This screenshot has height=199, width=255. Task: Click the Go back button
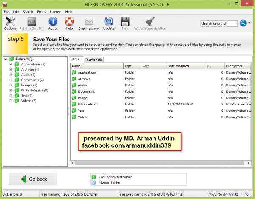[x=33, y=179]
